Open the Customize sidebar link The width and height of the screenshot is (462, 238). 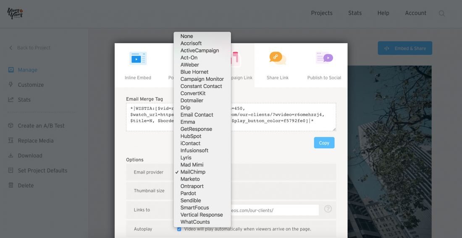click(x=31, y=85)
